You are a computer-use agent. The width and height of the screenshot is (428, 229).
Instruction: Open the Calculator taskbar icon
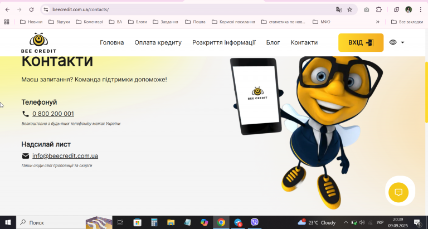tap(154, 222)
